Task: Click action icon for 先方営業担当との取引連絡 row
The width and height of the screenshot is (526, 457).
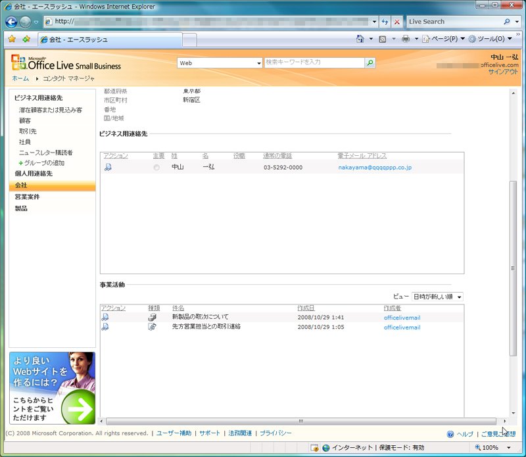Action: 105,327
